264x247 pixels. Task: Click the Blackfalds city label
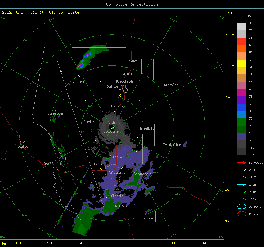(125, 81)
